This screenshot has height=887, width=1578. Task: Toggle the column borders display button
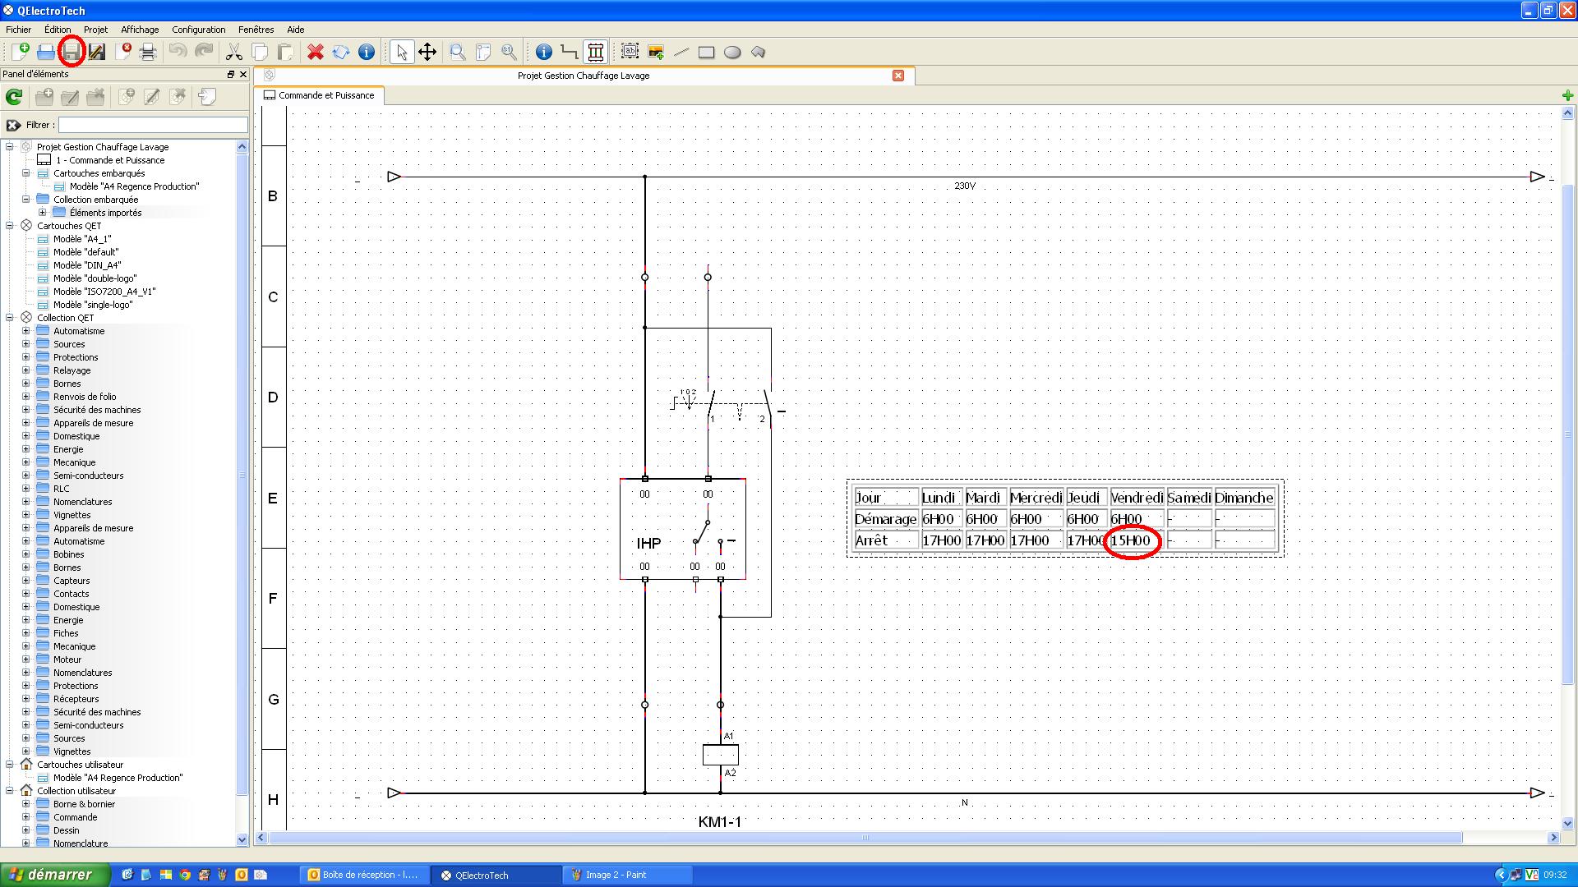[x=596, y=52]
